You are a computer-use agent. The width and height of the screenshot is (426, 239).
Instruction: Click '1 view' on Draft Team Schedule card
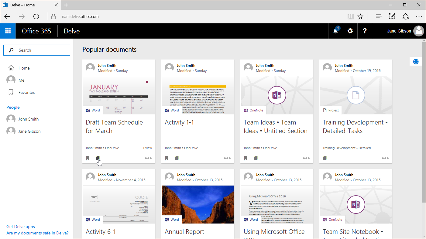[x=147, y=148]
